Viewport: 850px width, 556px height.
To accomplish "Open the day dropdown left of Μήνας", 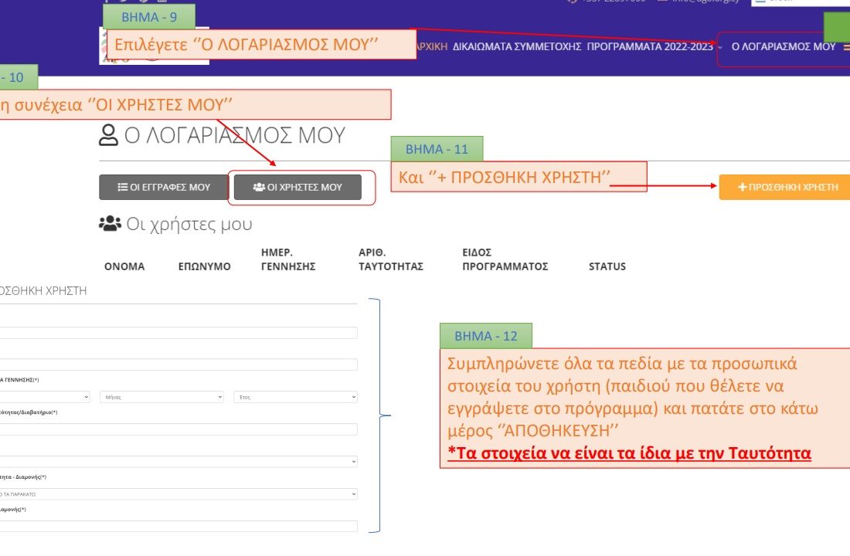I will (x=45, y=397).
